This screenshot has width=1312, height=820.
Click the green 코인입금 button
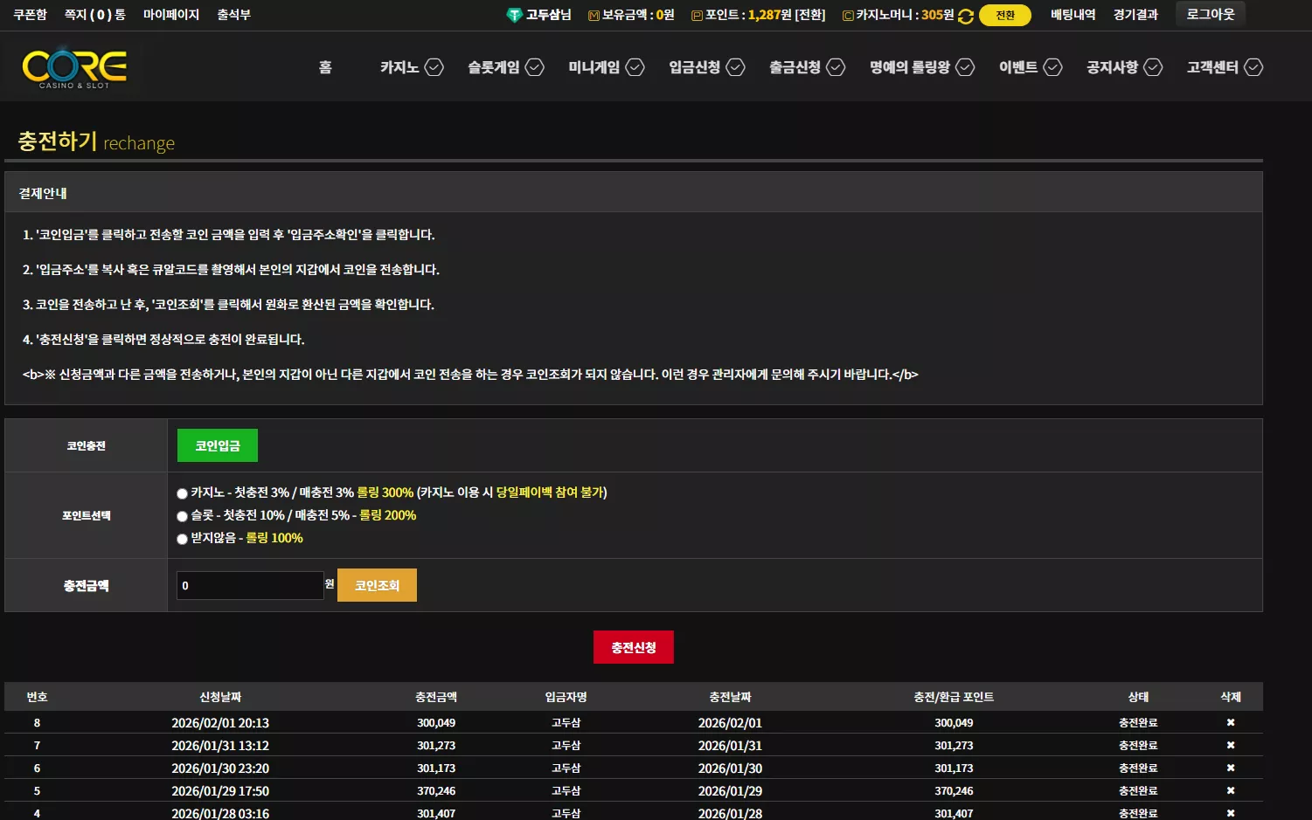click(218, 445)
